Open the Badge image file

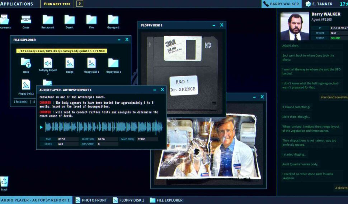(x=70, y=63)
